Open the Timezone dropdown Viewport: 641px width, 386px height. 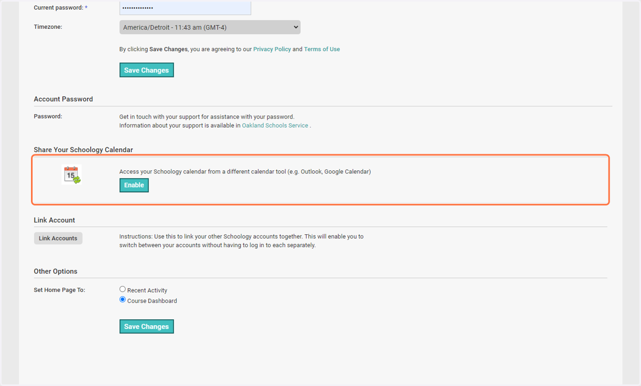(x=210, y=27)
